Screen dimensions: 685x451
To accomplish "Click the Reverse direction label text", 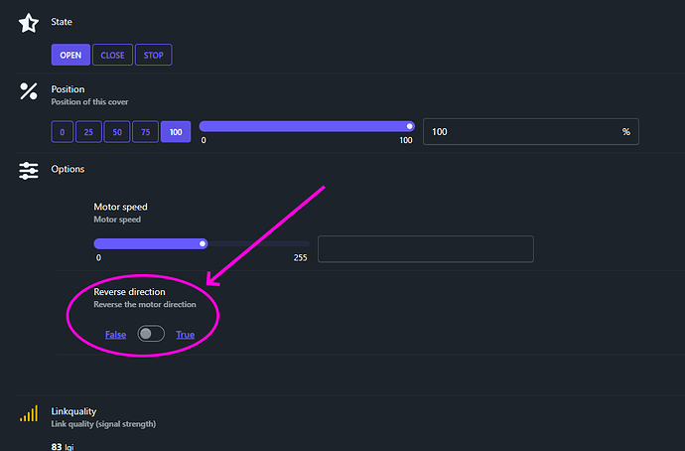I will point(129,292).
